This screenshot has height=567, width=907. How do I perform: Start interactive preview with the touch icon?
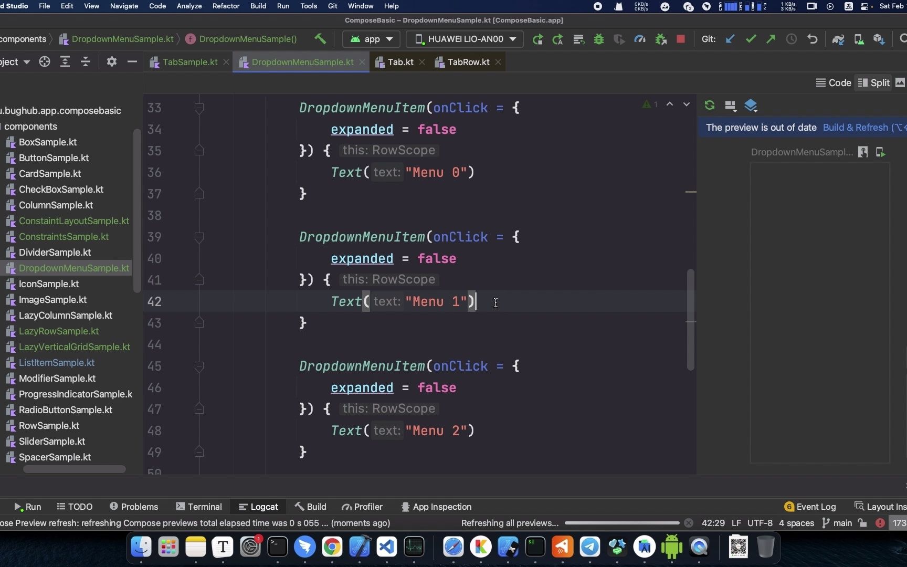point(863,152)
